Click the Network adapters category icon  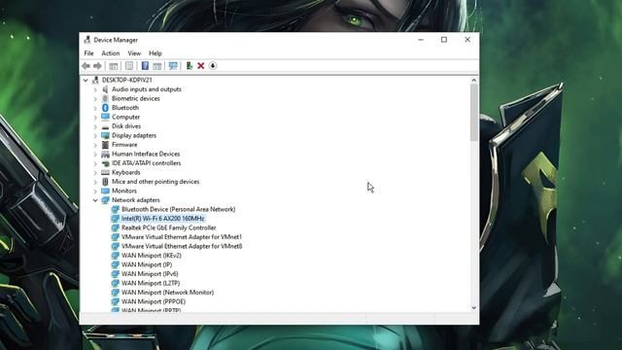point(105,200)
